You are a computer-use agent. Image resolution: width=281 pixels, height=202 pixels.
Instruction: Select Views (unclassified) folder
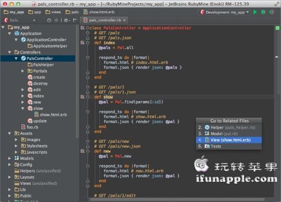click(36, 183)
